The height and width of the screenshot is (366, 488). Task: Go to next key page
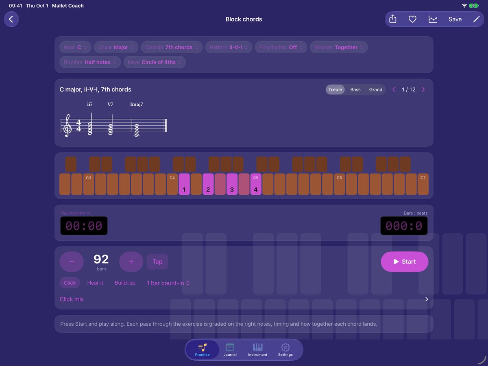[423, 89]
